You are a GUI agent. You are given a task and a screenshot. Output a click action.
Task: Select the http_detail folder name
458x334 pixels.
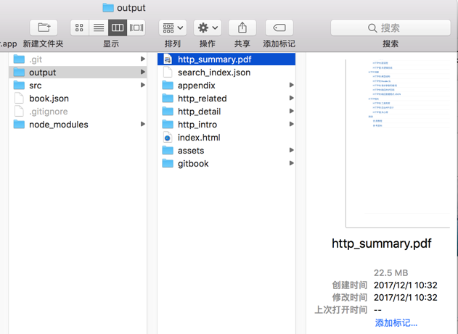click(x=199, y=112)
